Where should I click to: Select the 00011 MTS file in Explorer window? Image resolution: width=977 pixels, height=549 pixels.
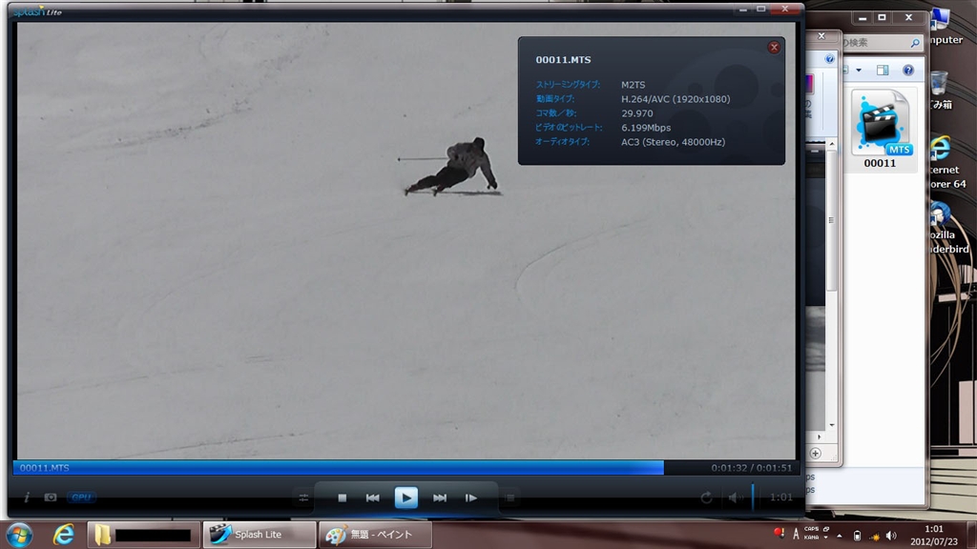coord(881,130)
